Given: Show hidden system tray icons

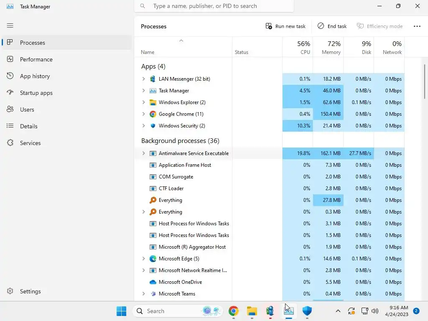Looking at the screenshot, I should pyautogui.click(x=338, y=311).
